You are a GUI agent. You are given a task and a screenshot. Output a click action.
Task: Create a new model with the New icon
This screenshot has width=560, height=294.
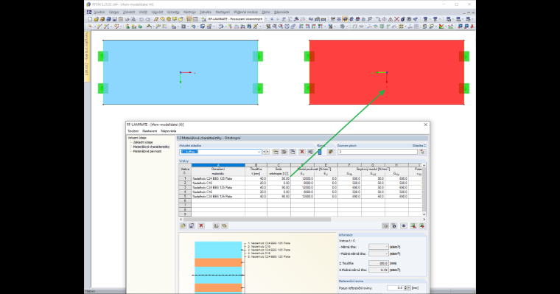click(90, 19)
